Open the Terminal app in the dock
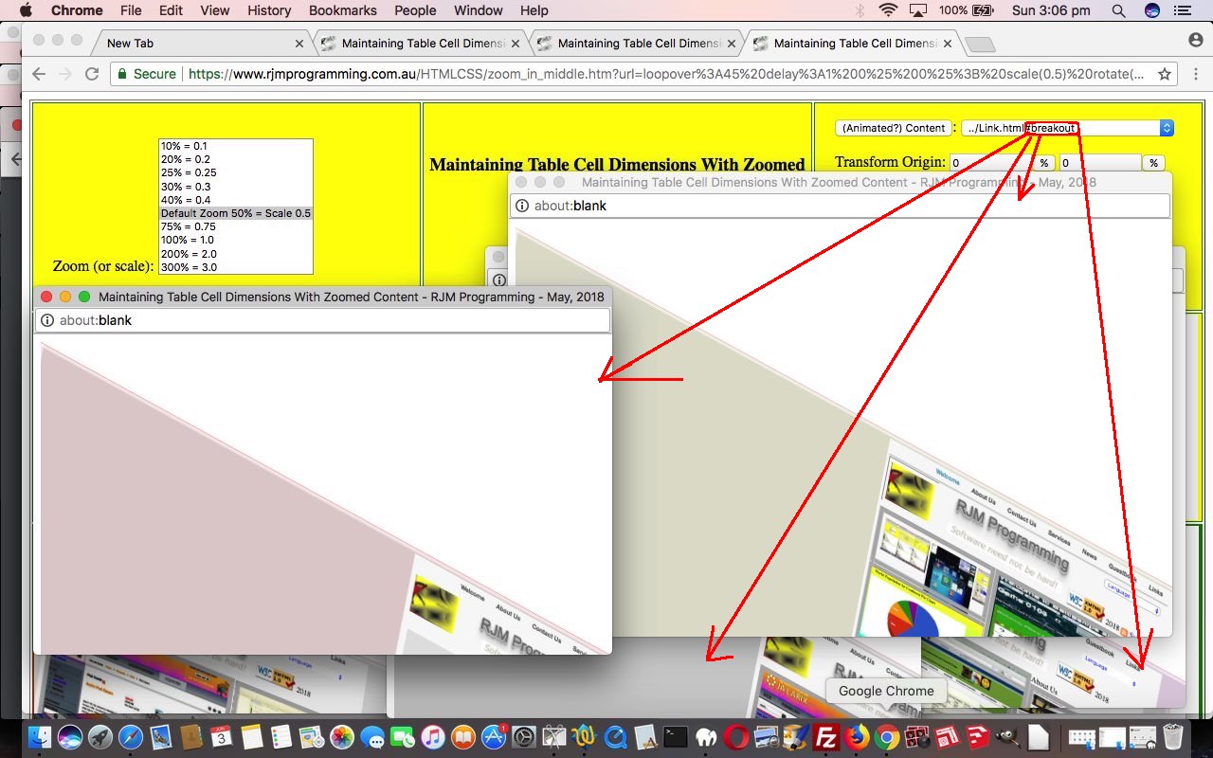1213x758 pixels. click(x=675, y=736)
